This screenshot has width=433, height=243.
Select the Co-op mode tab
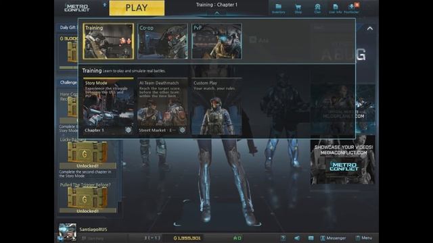point(162,41)
